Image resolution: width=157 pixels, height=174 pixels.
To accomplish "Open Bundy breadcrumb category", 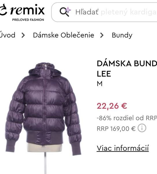I will [122, 35].
